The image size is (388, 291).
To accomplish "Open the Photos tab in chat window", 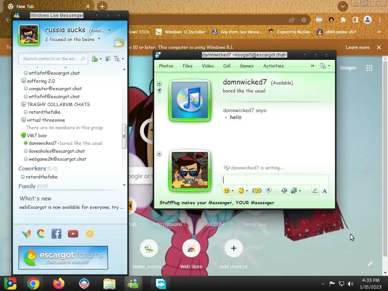I will tap(166, 66).
